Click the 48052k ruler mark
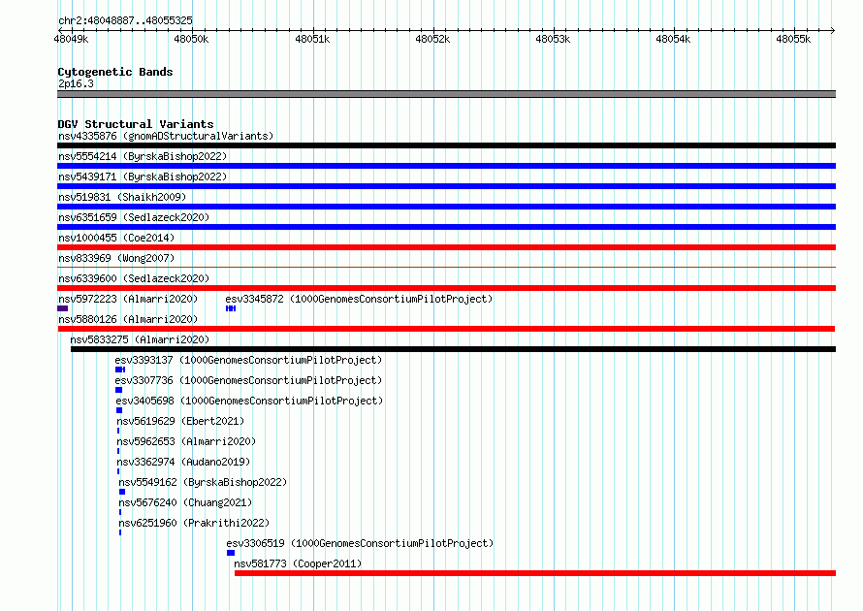Image resolution: width=863 pixels, height=611 pixels. 432,39
